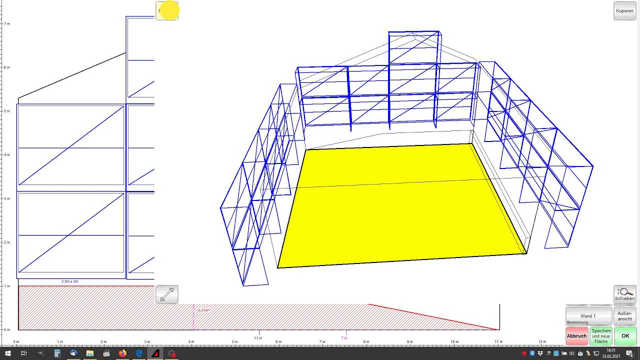Open Thunderbird from the taskbar
Viewport: 640px width, 360px height.
73,353
